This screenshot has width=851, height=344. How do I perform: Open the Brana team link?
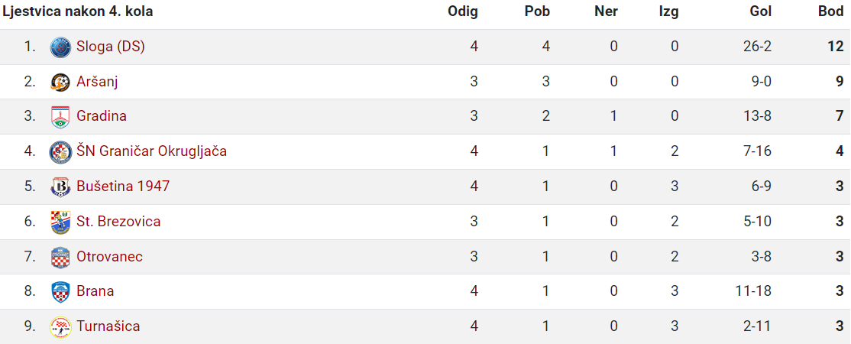click(x=95, y=291)
